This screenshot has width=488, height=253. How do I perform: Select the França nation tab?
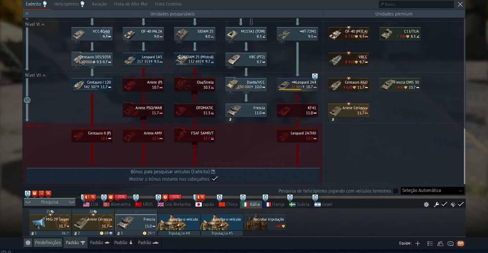coord(274,204)
